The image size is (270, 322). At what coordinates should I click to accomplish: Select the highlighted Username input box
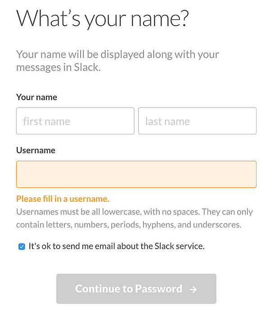(x=136, y=174)
